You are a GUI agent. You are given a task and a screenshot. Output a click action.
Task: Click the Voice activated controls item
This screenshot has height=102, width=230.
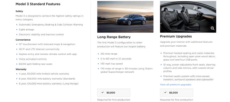click(33, 59)
